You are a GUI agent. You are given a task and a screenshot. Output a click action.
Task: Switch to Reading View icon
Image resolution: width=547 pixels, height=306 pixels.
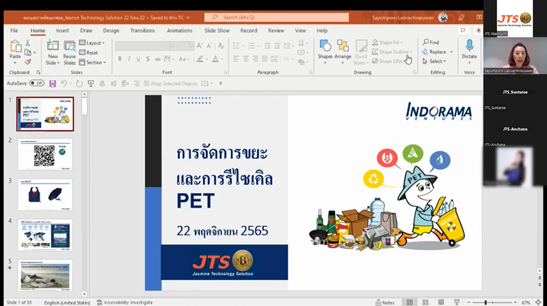[x=441, y=302]
